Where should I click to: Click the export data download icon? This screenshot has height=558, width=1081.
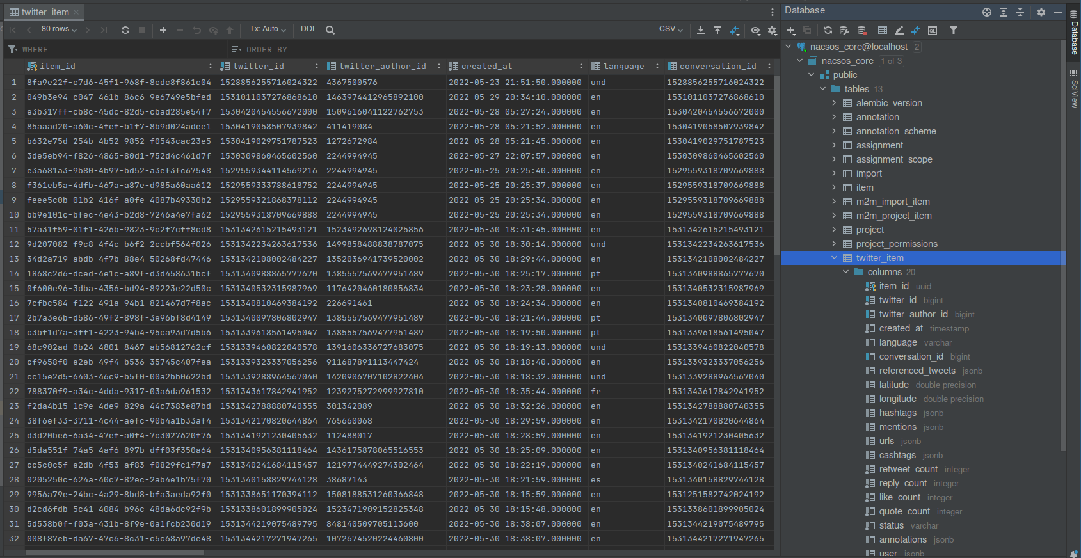(701, 30)
